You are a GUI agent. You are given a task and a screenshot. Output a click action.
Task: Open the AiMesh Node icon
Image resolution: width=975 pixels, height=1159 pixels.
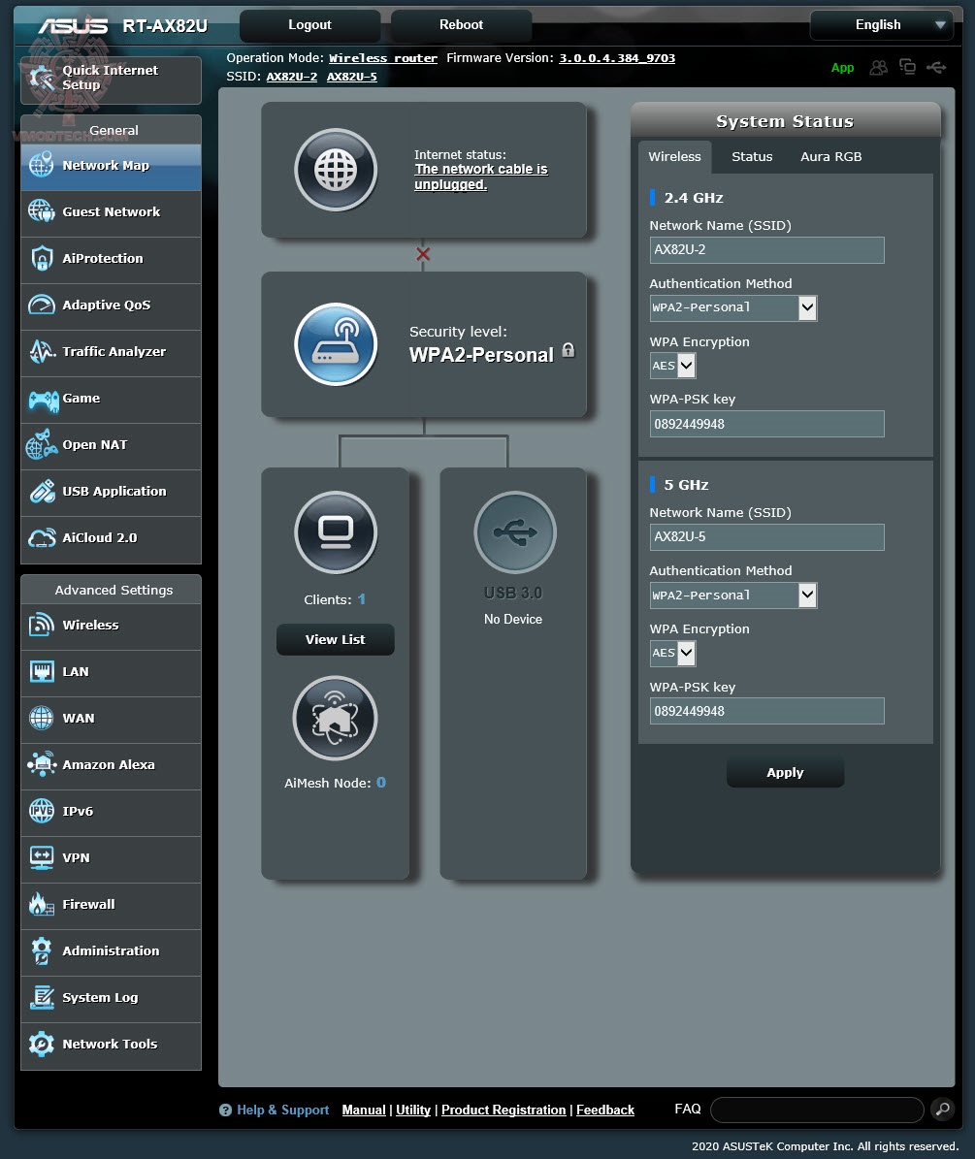pos(335,718)
